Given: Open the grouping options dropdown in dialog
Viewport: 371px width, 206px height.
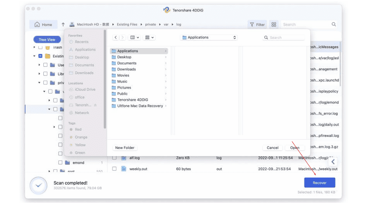Looking at the screenshot, I should [149, 37].
